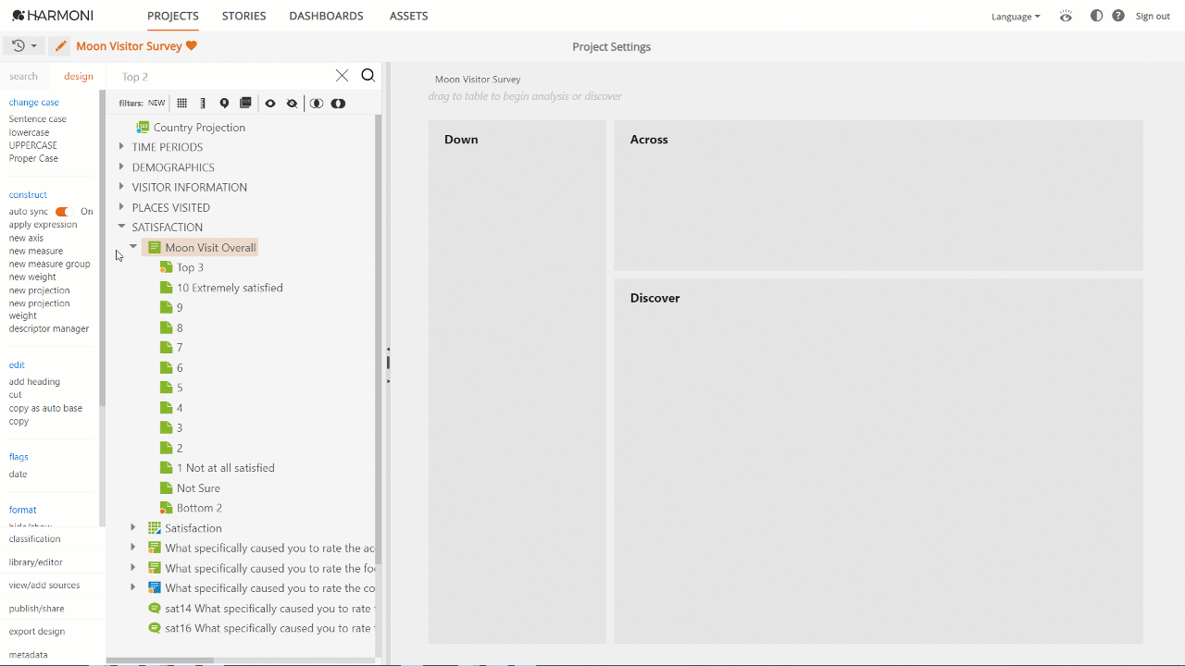Click Sign out
This screenshot has height=666, width=1185.
coord(1153,17)
